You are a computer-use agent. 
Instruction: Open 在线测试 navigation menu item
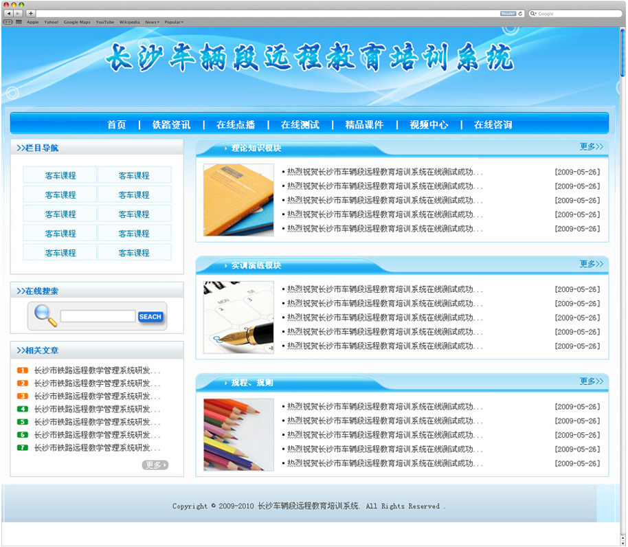point(300,124)
